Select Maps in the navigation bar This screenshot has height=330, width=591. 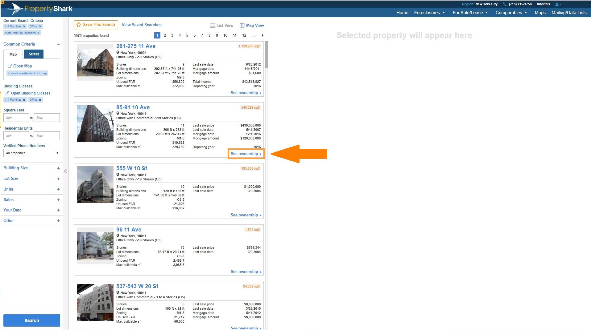(540, 13)
